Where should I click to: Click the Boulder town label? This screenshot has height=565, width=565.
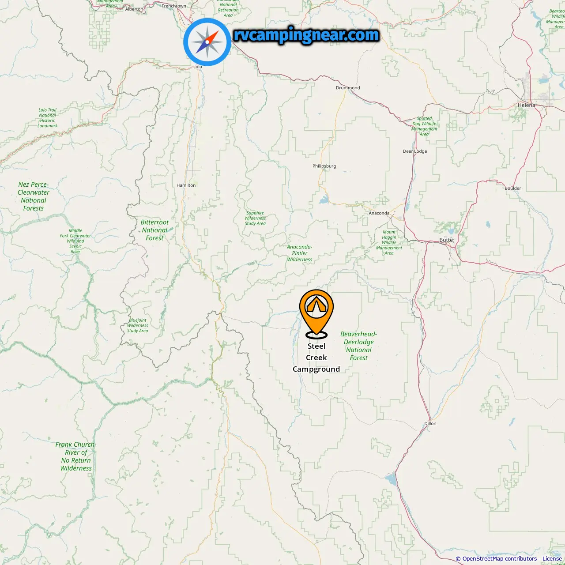point(513,188)
